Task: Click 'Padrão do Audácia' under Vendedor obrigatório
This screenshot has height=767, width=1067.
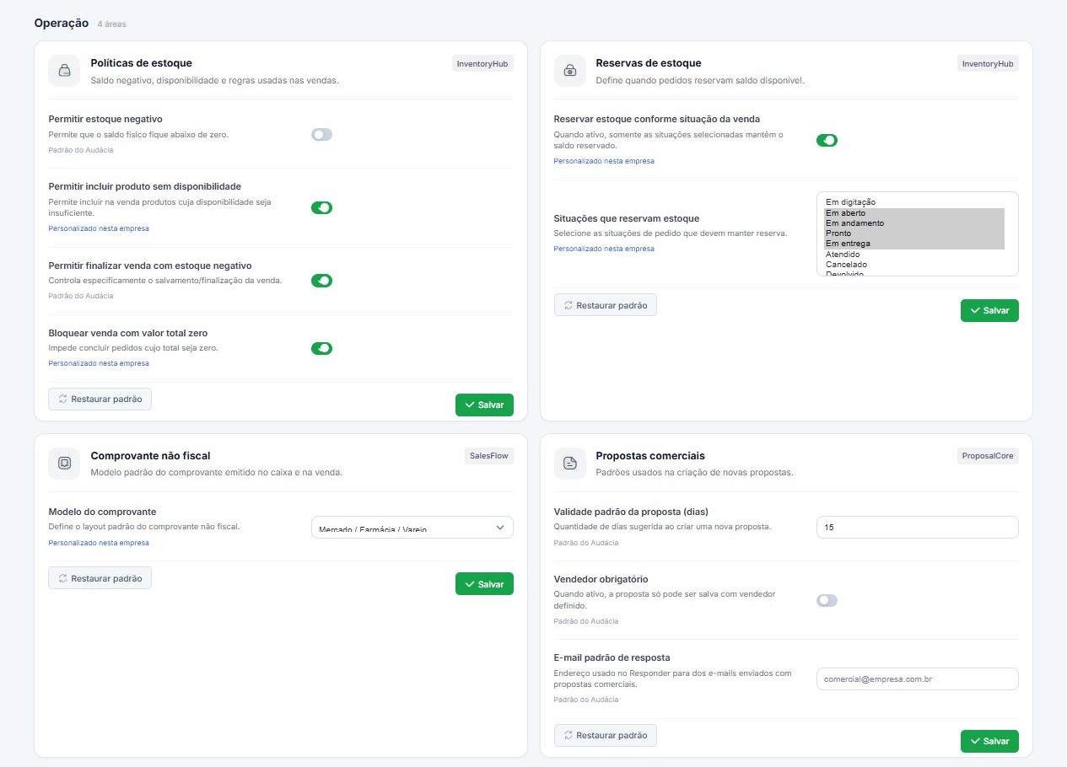Action: (586, 621)
